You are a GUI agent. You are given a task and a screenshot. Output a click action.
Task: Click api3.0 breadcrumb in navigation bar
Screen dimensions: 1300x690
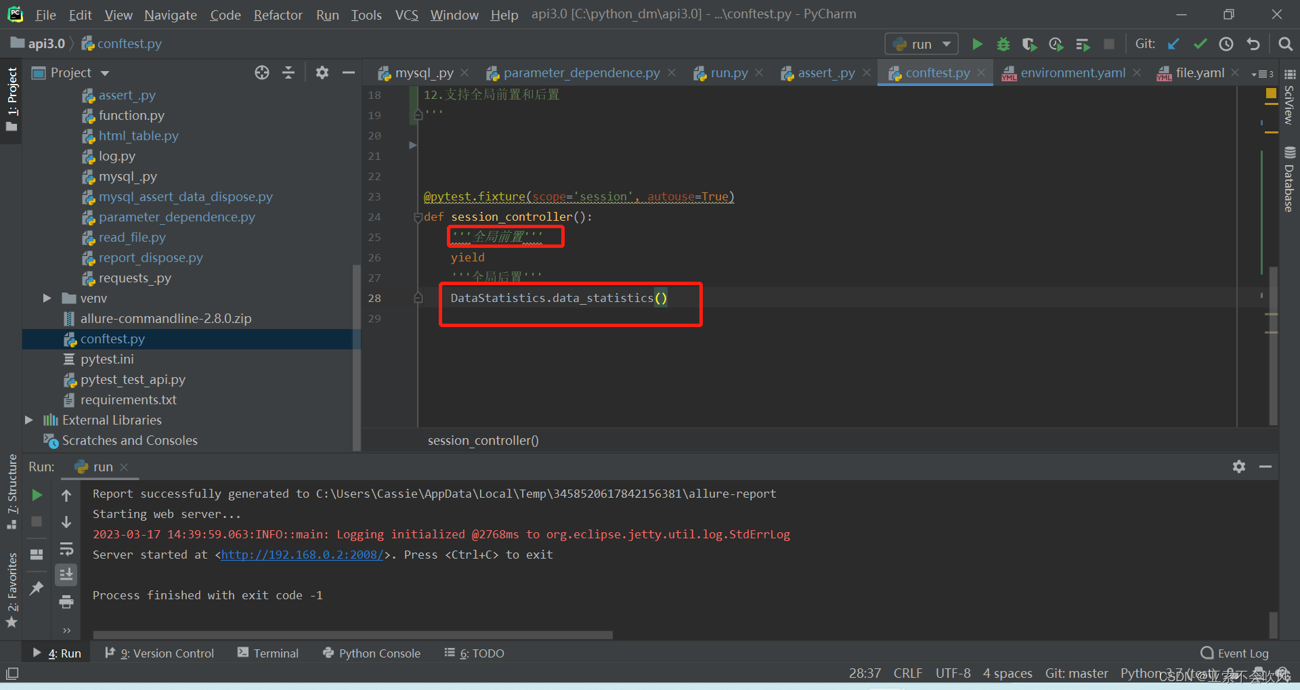38,43
